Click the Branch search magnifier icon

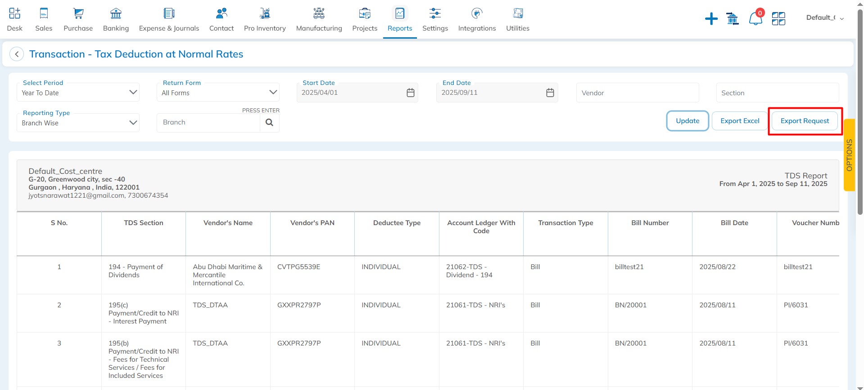click(269, 123)
